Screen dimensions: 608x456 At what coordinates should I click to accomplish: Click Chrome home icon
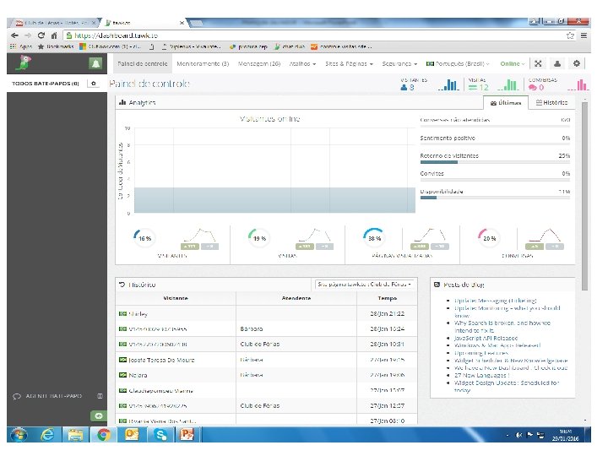pos(54,35)
